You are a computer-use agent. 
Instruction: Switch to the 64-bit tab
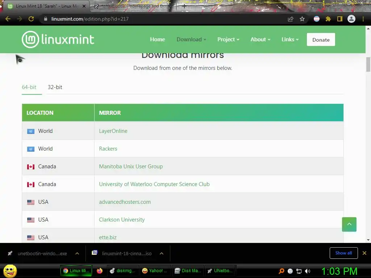click(29, 87)
